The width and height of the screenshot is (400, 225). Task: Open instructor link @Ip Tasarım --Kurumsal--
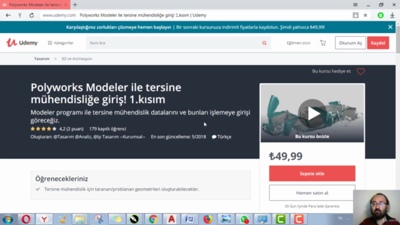[119, 137]
